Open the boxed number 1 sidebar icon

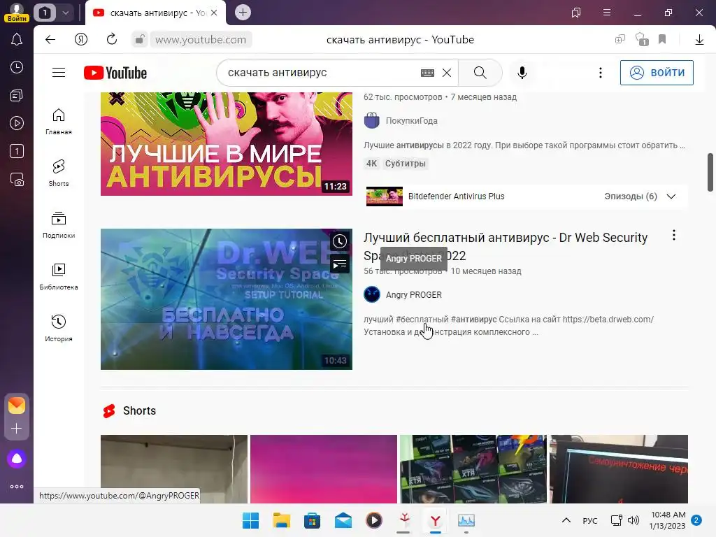pyautogui.click(x=17, y=151)
